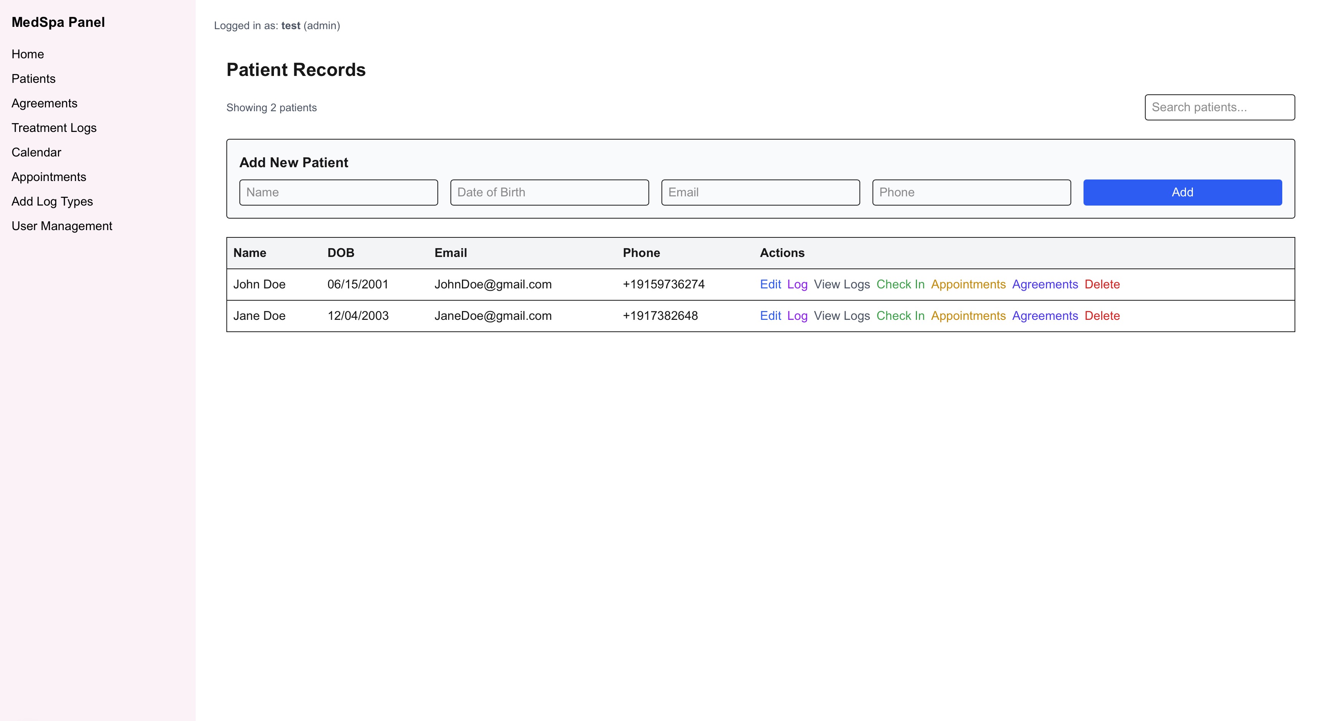
Task: Open the Agreements section in the sidebar
Action: point(44,103)
